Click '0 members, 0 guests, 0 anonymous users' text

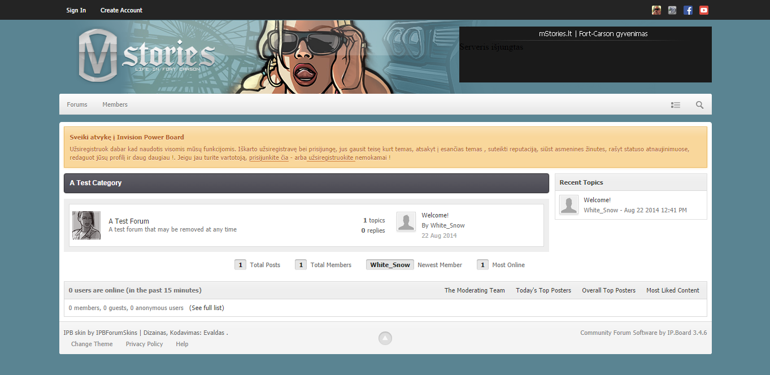click(126, 308)
